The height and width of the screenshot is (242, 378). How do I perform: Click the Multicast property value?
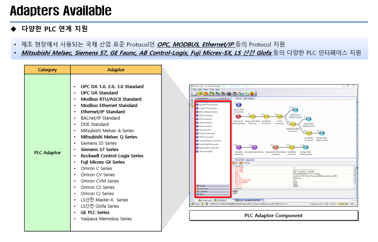point(297,178)
